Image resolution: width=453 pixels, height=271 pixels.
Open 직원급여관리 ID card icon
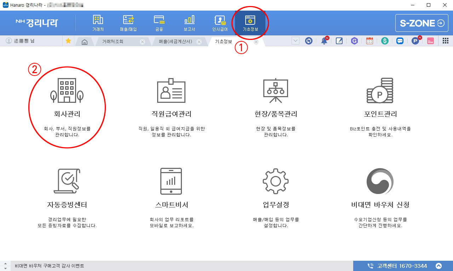pos(171,90)
